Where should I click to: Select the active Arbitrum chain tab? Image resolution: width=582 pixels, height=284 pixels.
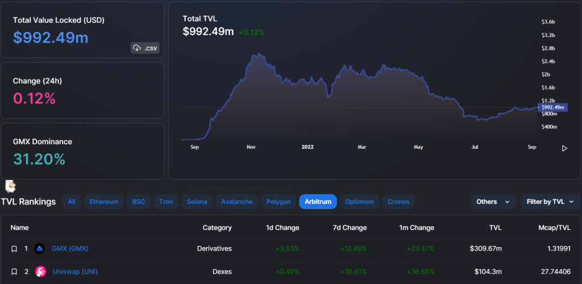318,202
